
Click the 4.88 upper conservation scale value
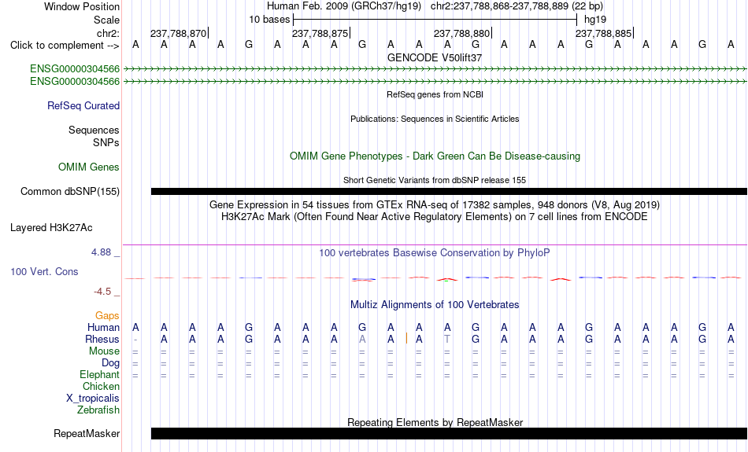101,252
